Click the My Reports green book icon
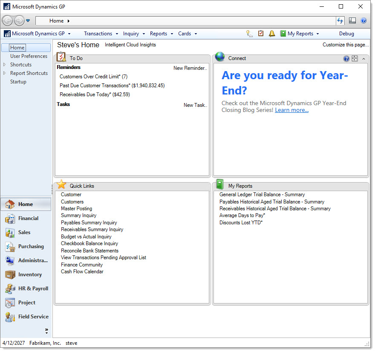The width and height of the screenshot is (375, 352). [282, 33]
